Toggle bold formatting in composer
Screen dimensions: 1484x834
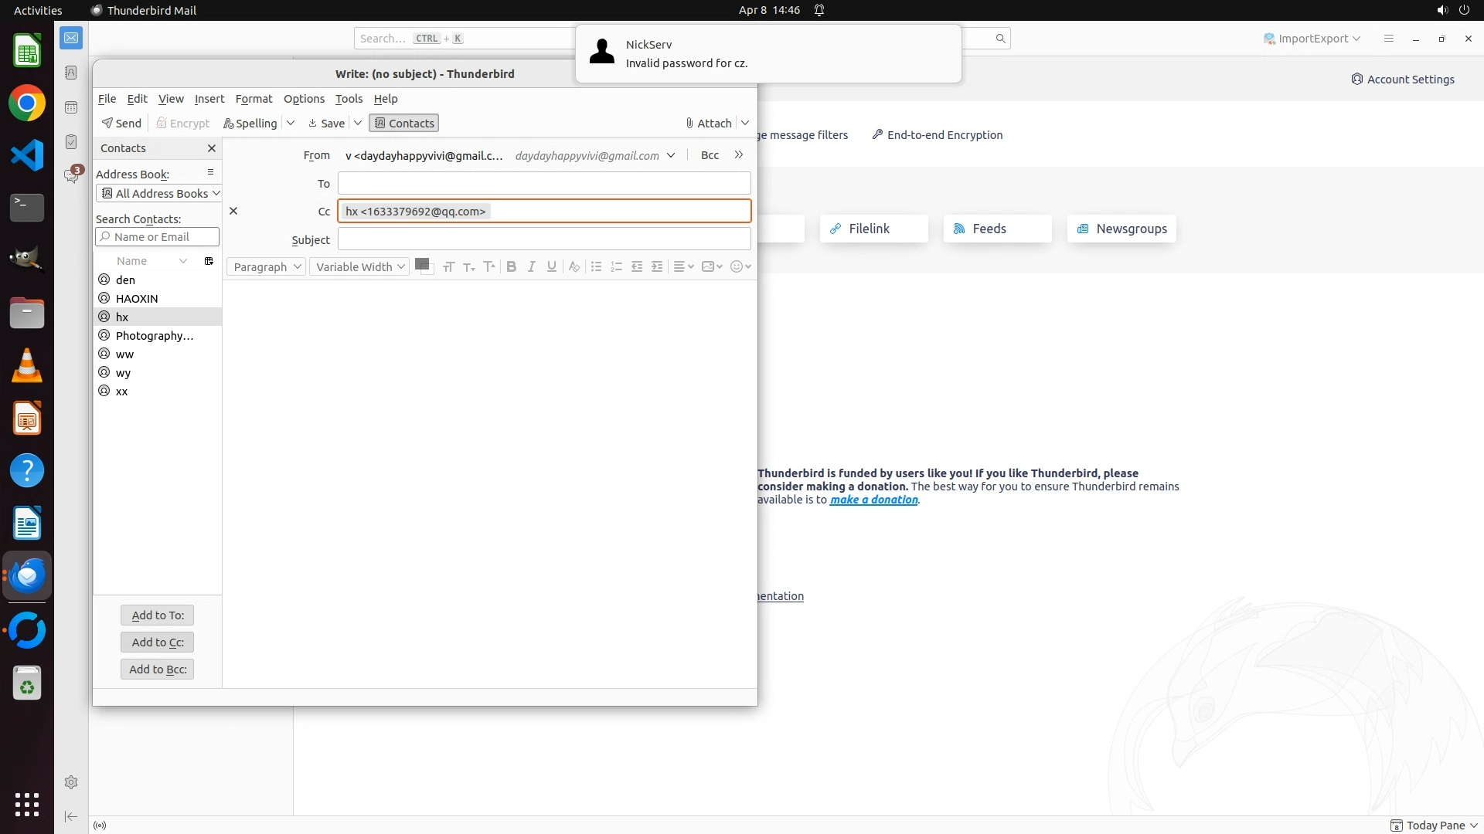point(511,266)
